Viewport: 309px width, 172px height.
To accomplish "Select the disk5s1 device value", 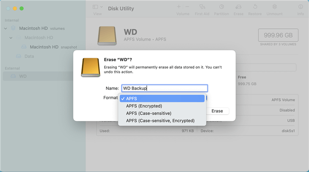I will pos(288,131).
